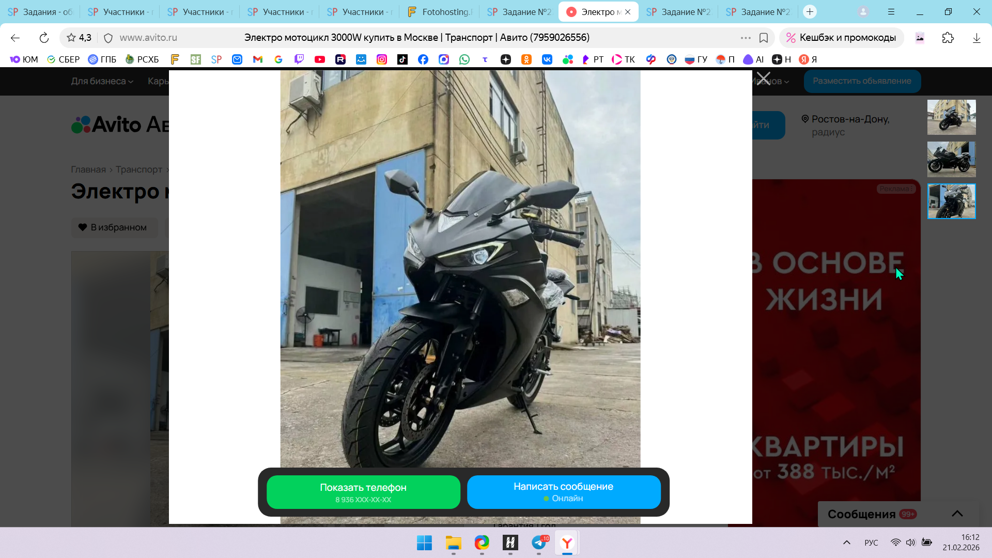Viewport: 992px width, 558px height.
Task: Open the WhatsApp bookmark icon
Action: pos(464,59)
